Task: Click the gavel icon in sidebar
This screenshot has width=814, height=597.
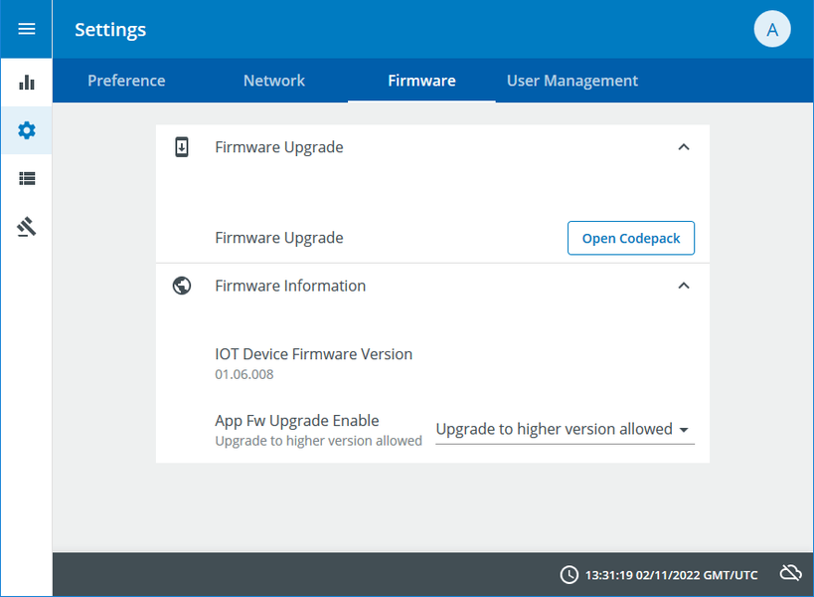Action: [x=27, y=228]
